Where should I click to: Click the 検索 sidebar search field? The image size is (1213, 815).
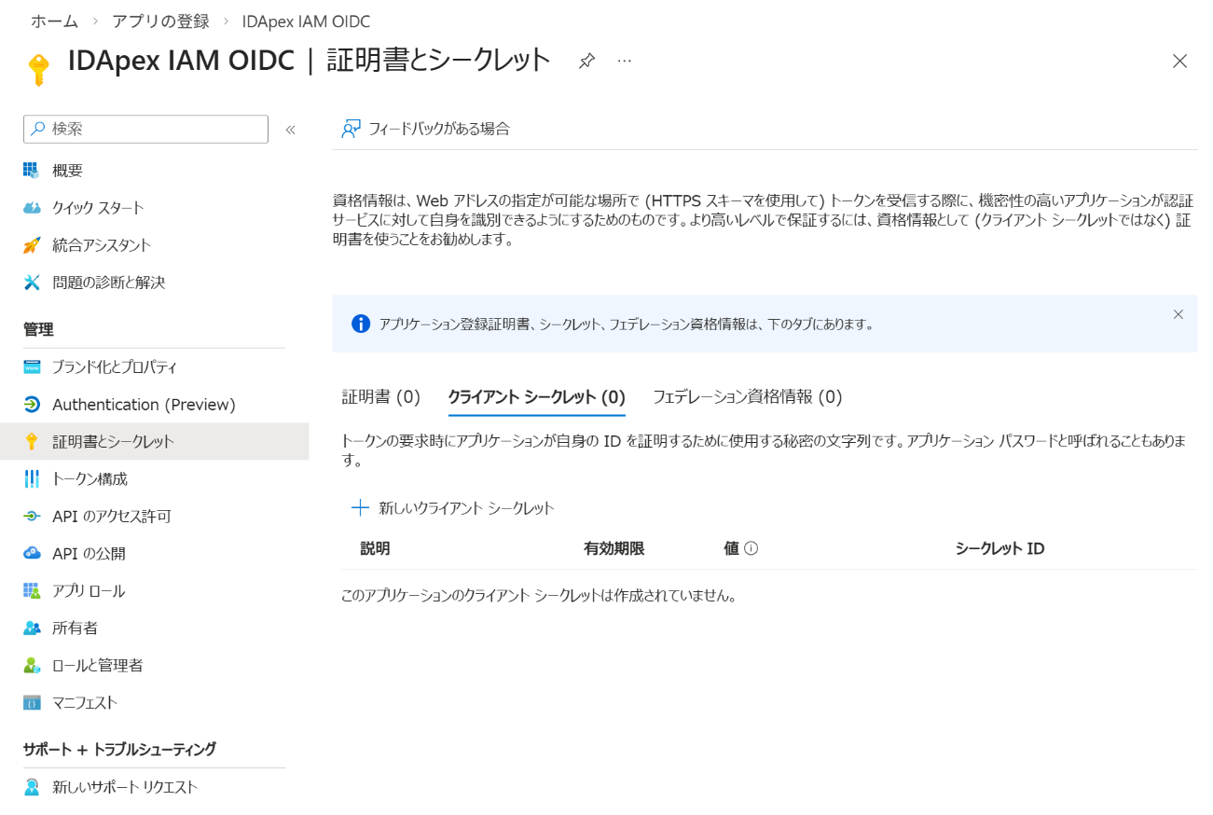point(145,129)
